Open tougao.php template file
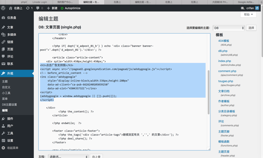263x158 pixels. [226, 81]
